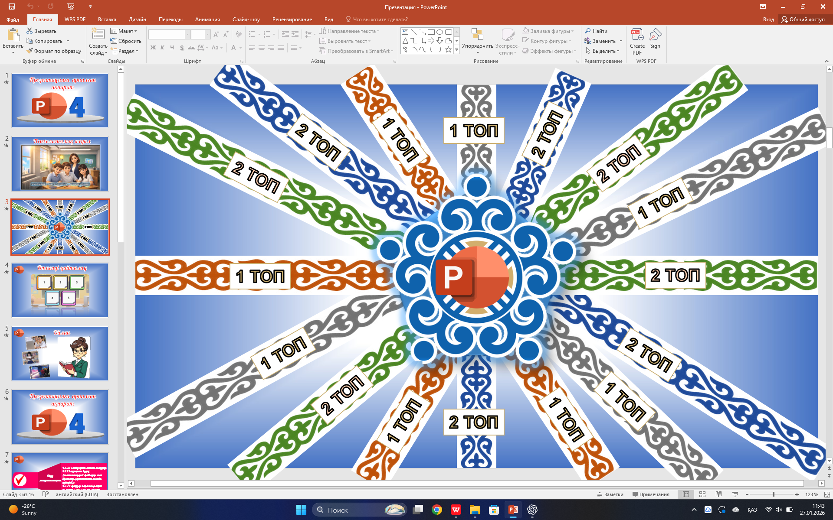Switch to the Анимация ribbon tab
This screenshot has height=520, width=833.
click(x=207, y=19)
